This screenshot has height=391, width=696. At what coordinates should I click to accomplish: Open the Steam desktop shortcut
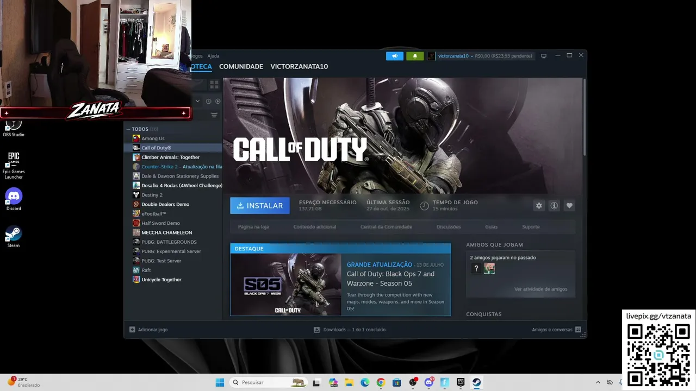coord(14,236)
